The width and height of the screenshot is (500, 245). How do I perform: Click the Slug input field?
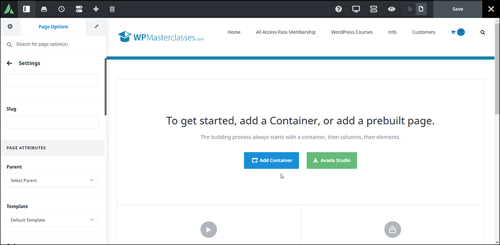point(52,122)
